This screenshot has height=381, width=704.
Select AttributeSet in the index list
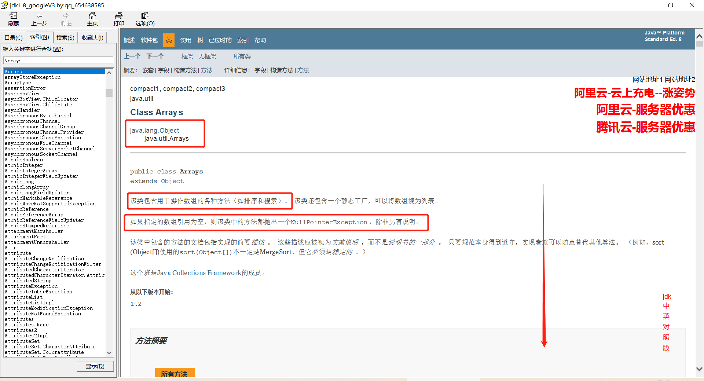pos(22,341)
